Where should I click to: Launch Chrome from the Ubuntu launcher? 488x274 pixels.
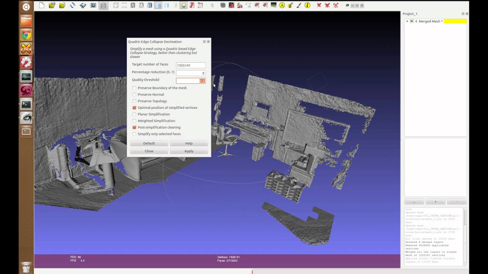26,35
